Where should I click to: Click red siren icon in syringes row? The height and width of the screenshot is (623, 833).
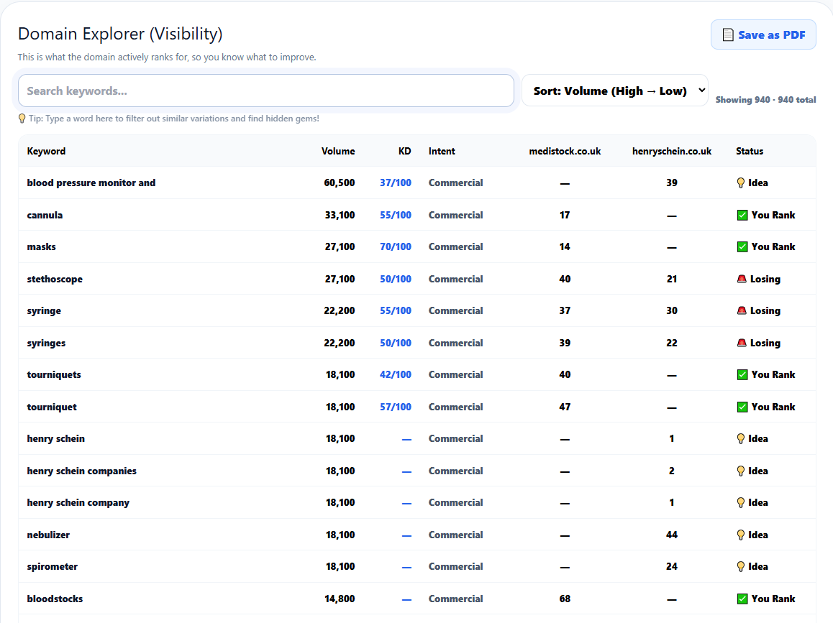click(x=742, y=343)
